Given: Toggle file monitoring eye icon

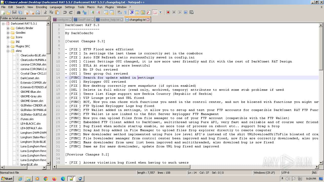Looking at the screenshot, I should tap(160, 12).
